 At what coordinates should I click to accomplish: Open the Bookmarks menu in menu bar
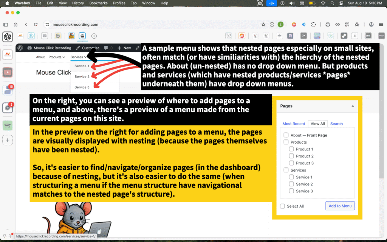point(98,3)
